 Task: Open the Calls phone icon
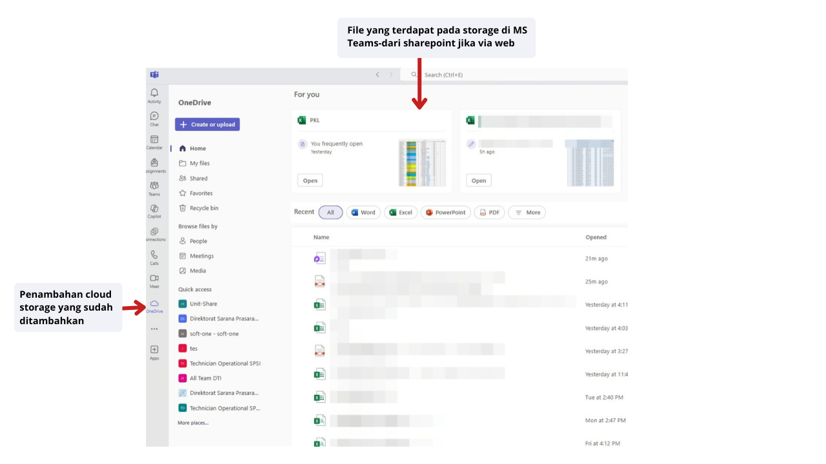[x=154, y=255]
